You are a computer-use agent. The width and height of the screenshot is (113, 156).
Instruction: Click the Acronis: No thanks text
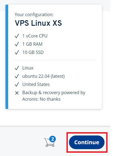pyautogui.click(x=41, y=99)
